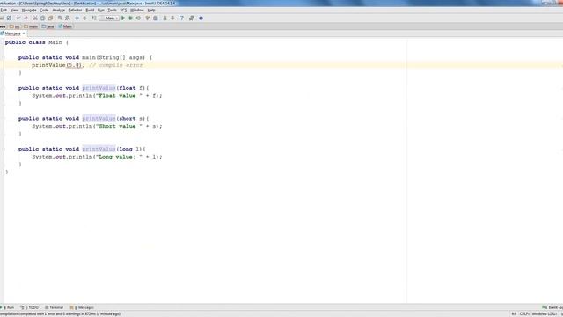Click the toolbar icon right of Coverage

[x=148, y=18]
